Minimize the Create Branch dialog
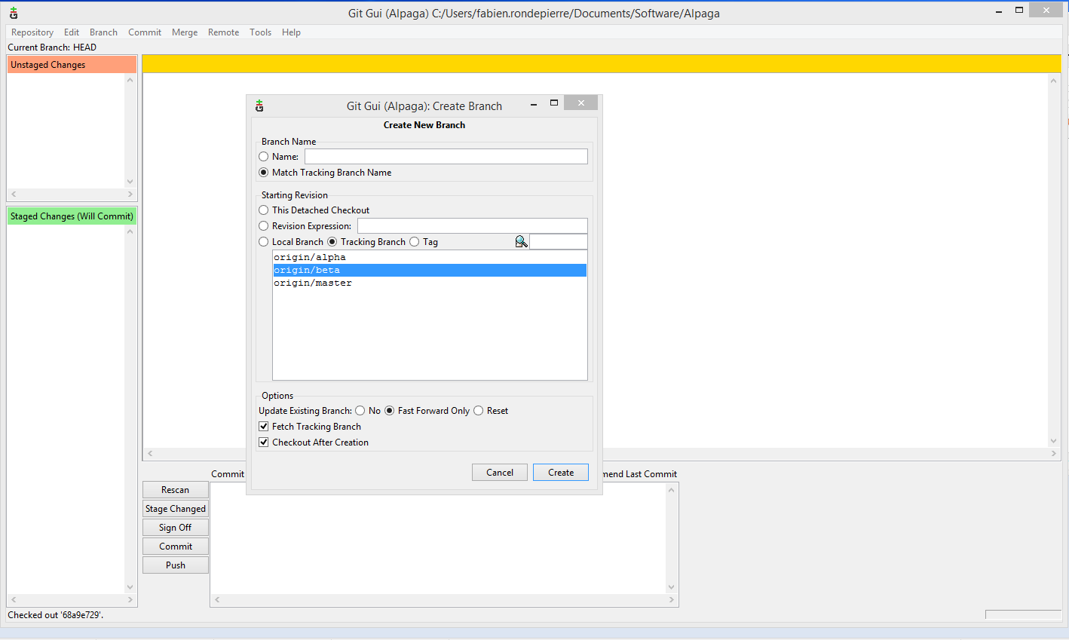Image resolution: width=1069 pixels, height=640 pixels. click(x=534, y=104)
